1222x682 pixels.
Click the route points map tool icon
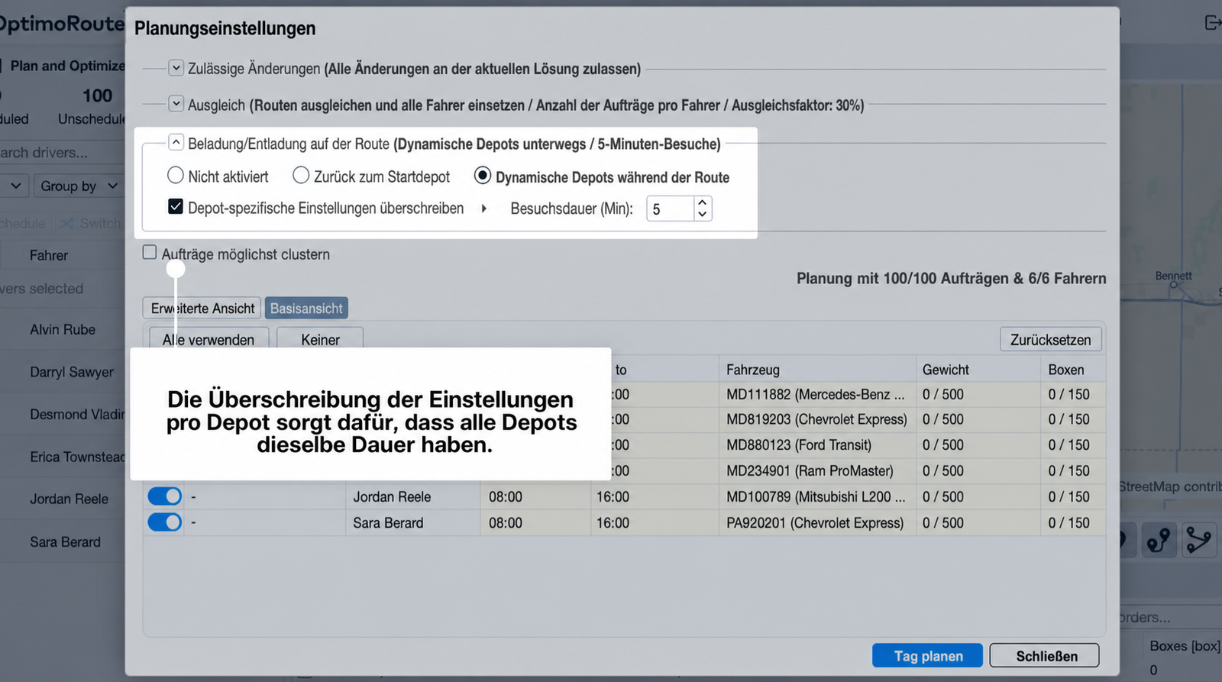pyautogui.click(x=1159, y=540)
